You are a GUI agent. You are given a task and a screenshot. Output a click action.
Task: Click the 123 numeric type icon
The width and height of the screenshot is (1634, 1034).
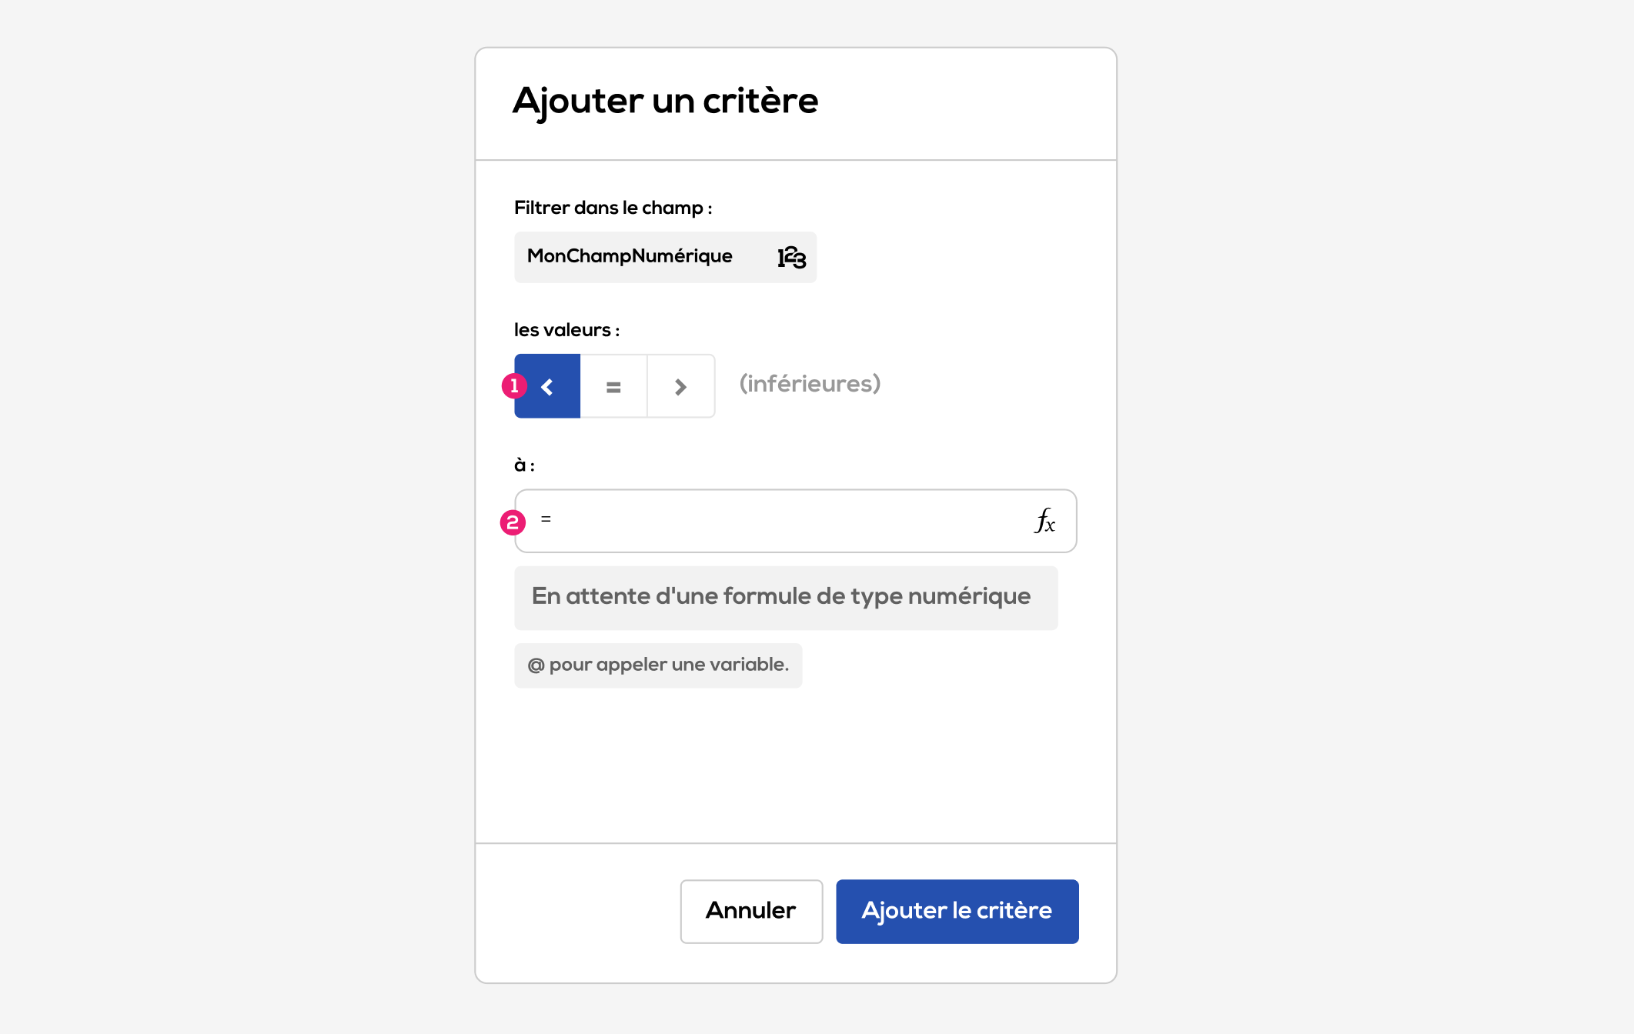click(791, 257)
